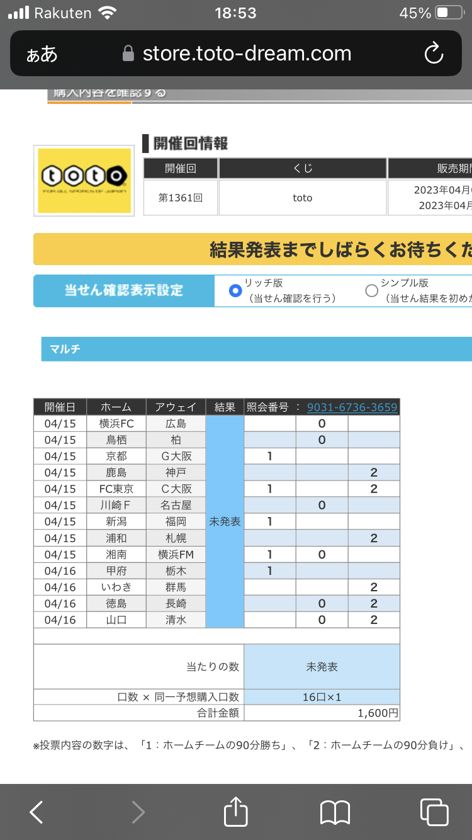Tap the 横浜FC home team cell
The image size is (472, 840).
click(116, 424)
